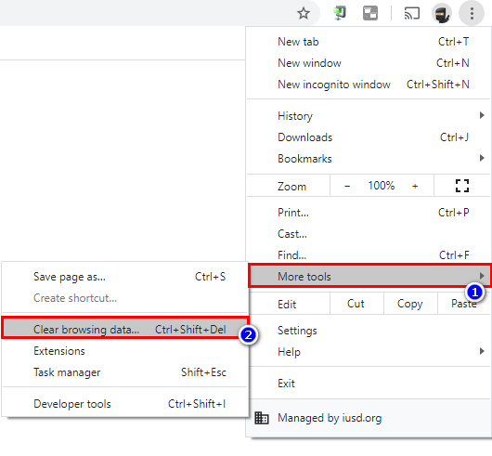
Task: Open the green monitor extension icon
Action: point(340,14)
